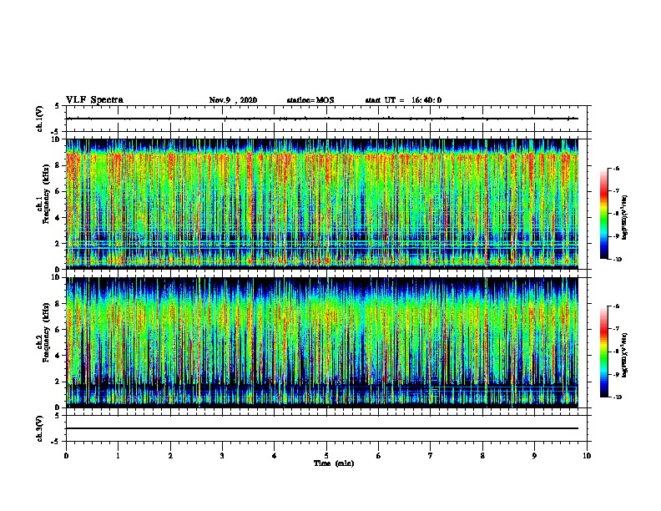This screenshot has width=661, height=511.
Task: Click time axis tick label "8"
Action: (x=482, y=456)
